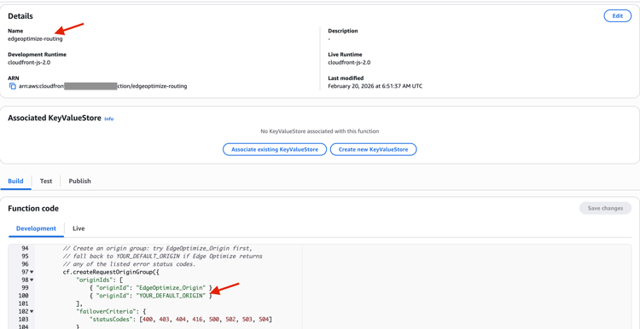Open the Publish tab
The height and width of the screenshot is (329, 640).
click(79, 181)
